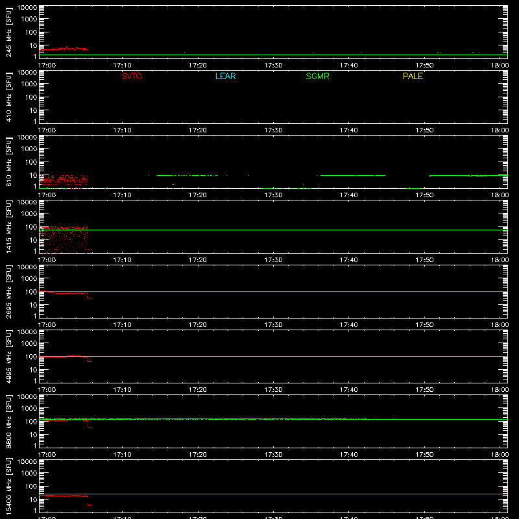Image resolution: width=519 pixels, height=519 pixels.
Task: Click 17:30 tick label below 1415 MHz panel
Action: coord(273,260)
